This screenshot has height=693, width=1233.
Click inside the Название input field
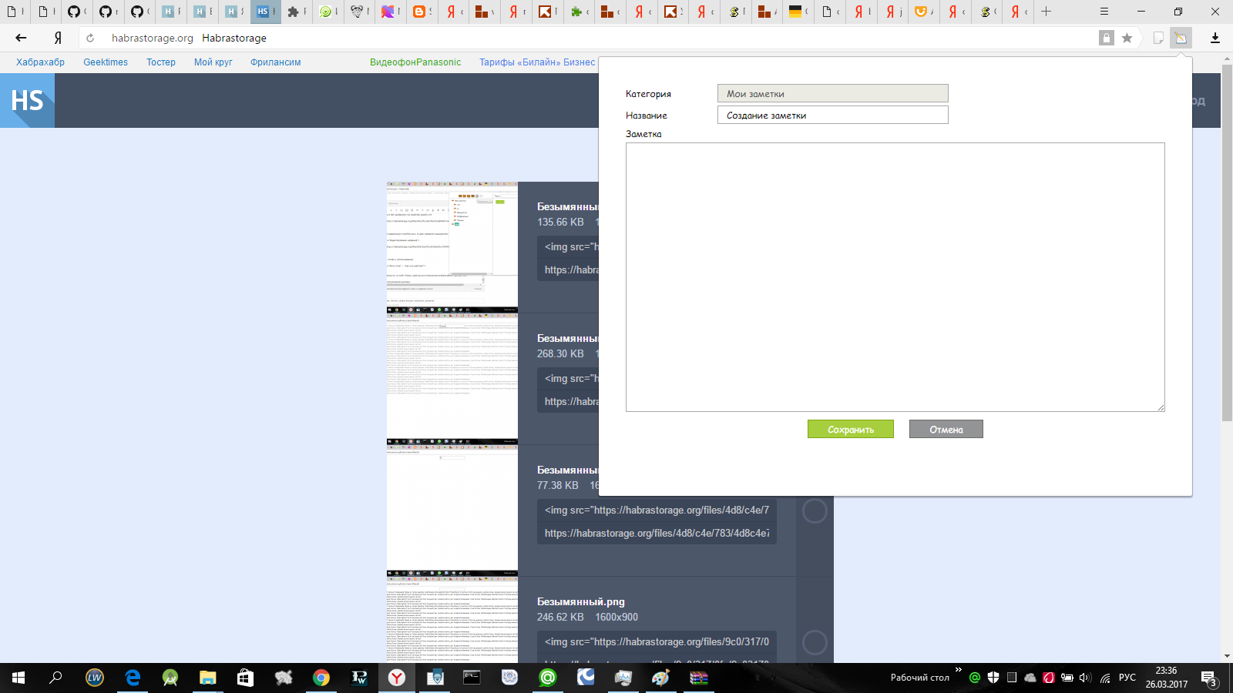(832, 114)
